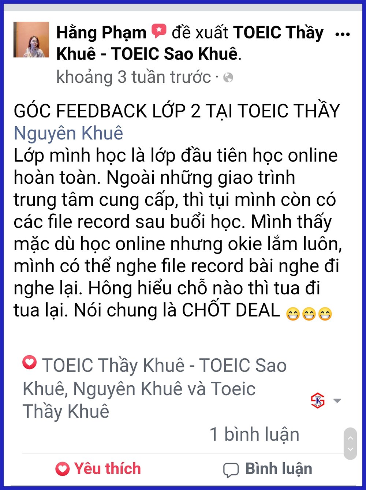Click the heart icon in Yêu thích

tap(62, 469)
